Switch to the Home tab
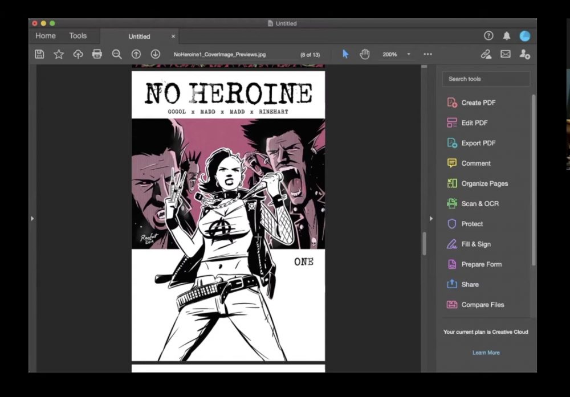Image resolution: width=570 pixels, height=397 pixels. pos(46,35)
